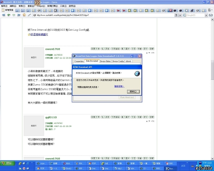Viewport: 214px width, 171px height.
Task: Open the About tab in RoyalTek downloader
Action: [128, 61]
